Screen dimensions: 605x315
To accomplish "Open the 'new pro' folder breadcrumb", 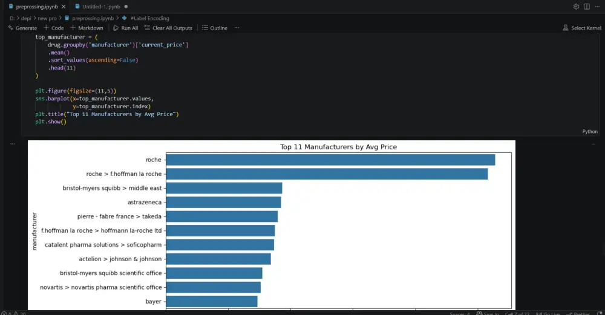I will (x=47, y=18).
